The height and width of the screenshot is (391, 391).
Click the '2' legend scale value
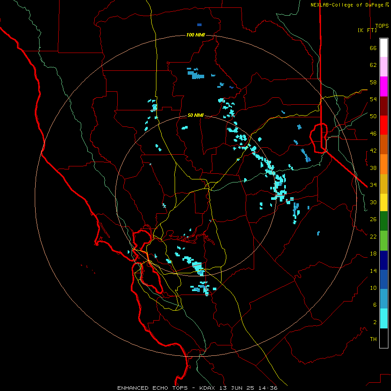coord(375,322)
